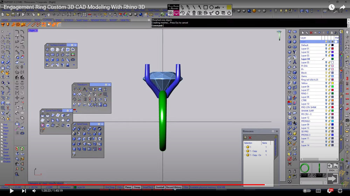
Task: Click the screen recorder power button icon
Action: click(229, 13)
